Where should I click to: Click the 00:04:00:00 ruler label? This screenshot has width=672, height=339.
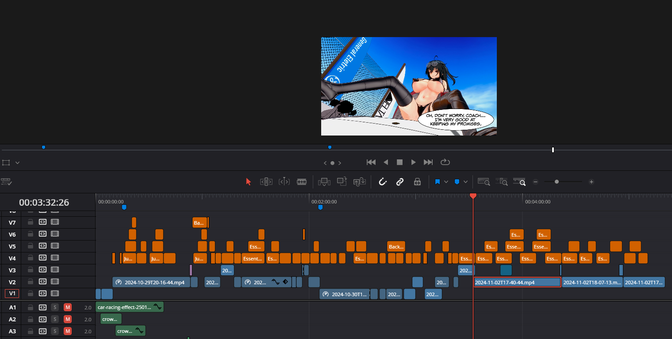[538, 202]
